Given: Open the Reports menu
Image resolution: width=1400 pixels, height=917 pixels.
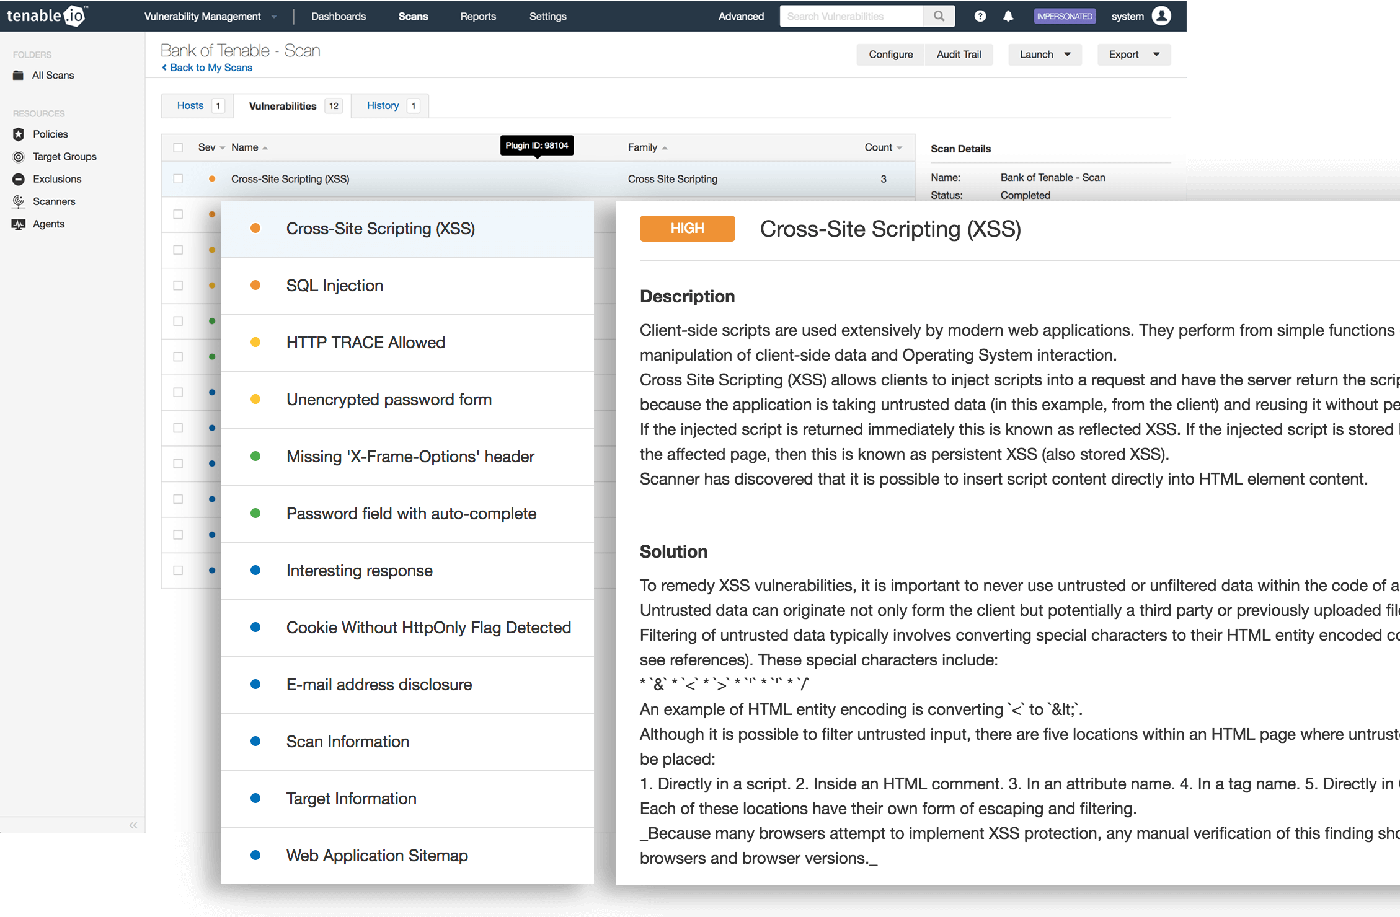Looking at the screenshot, I should [x=478, y=16].
